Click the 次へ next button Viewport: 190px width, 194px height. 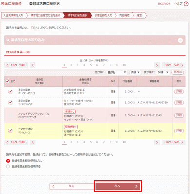(x=118, y=186)
